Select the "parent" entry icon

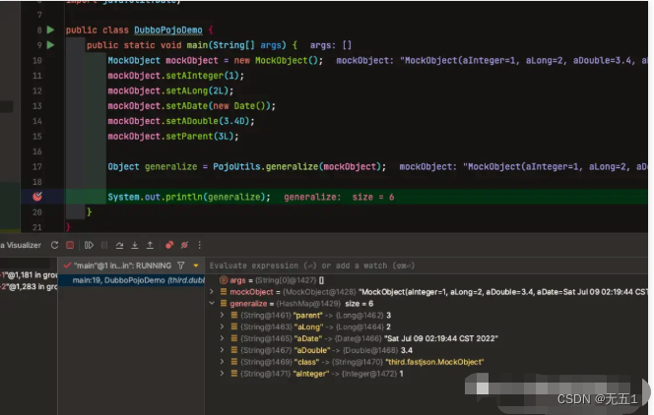coord(234,315)
